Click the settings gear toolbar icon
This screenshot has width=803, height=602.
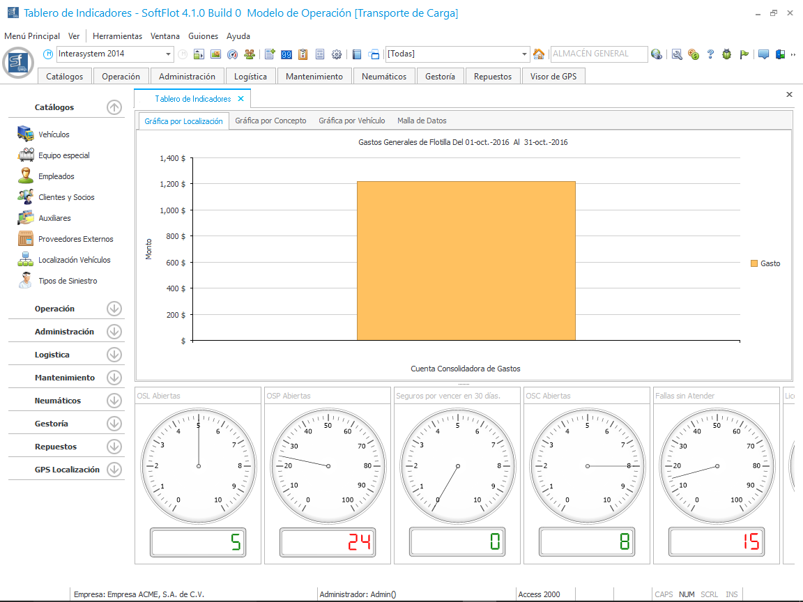click(x=337, y=54)
